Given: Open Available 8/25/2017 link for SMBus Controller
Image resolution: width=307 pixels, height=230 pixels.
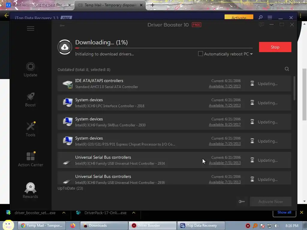Looking at the screenshot, I should [x=225, y=125].
